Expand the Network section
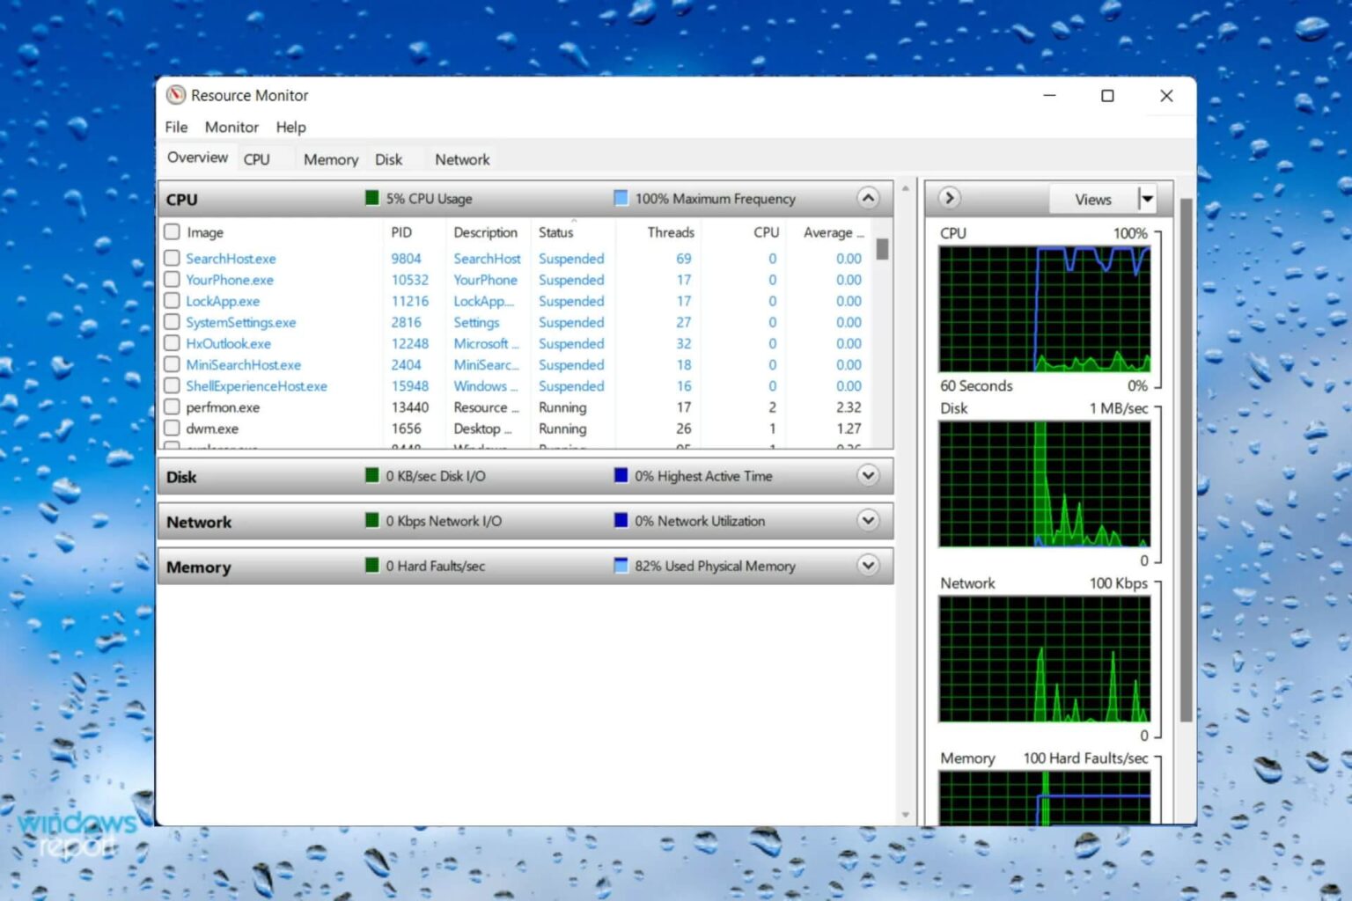The height and width of the screenshot is (901, 1352). [868, 520]
